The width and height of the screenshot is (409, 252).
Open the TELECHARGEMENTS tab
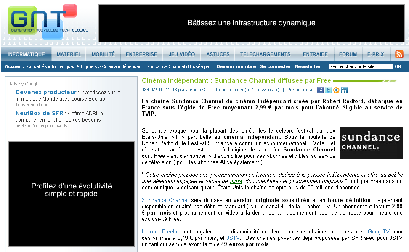point(265,54)
